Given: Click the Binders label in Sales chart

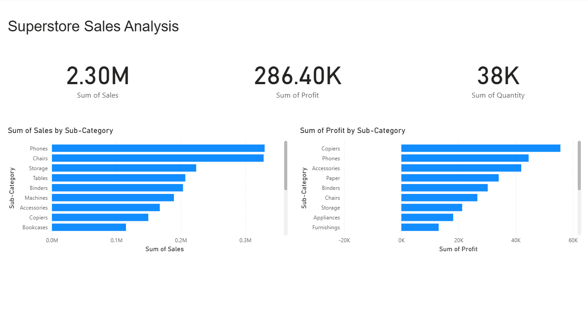Looking at the screenshot, I should tap(39, 188).
